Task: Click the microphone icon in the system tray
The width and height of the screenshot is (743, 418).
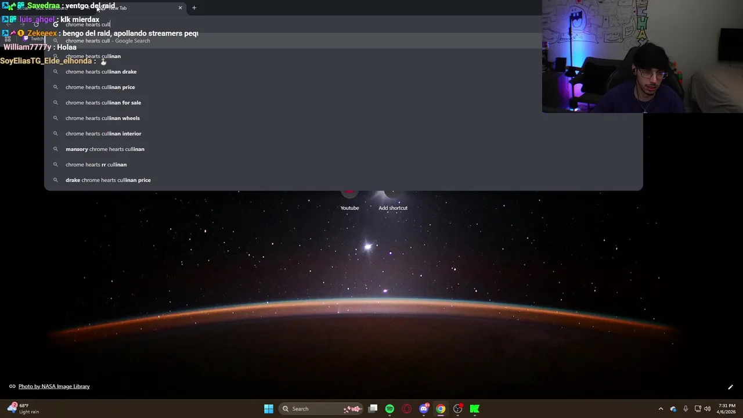Action: tap(686, 409)
